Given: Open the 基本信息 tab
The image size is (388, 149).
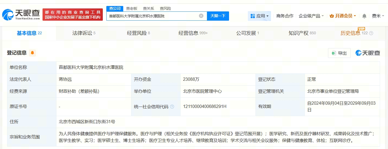Looking at the screenshot, I should pos(29,33).
